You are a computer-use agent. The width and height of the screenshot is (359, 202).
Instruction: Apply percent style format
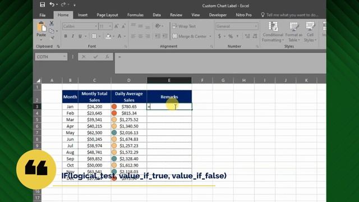click(231, 36)
